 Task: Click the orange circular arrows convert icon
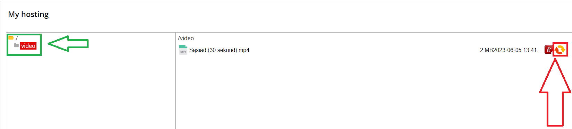(x=560, y=50)
